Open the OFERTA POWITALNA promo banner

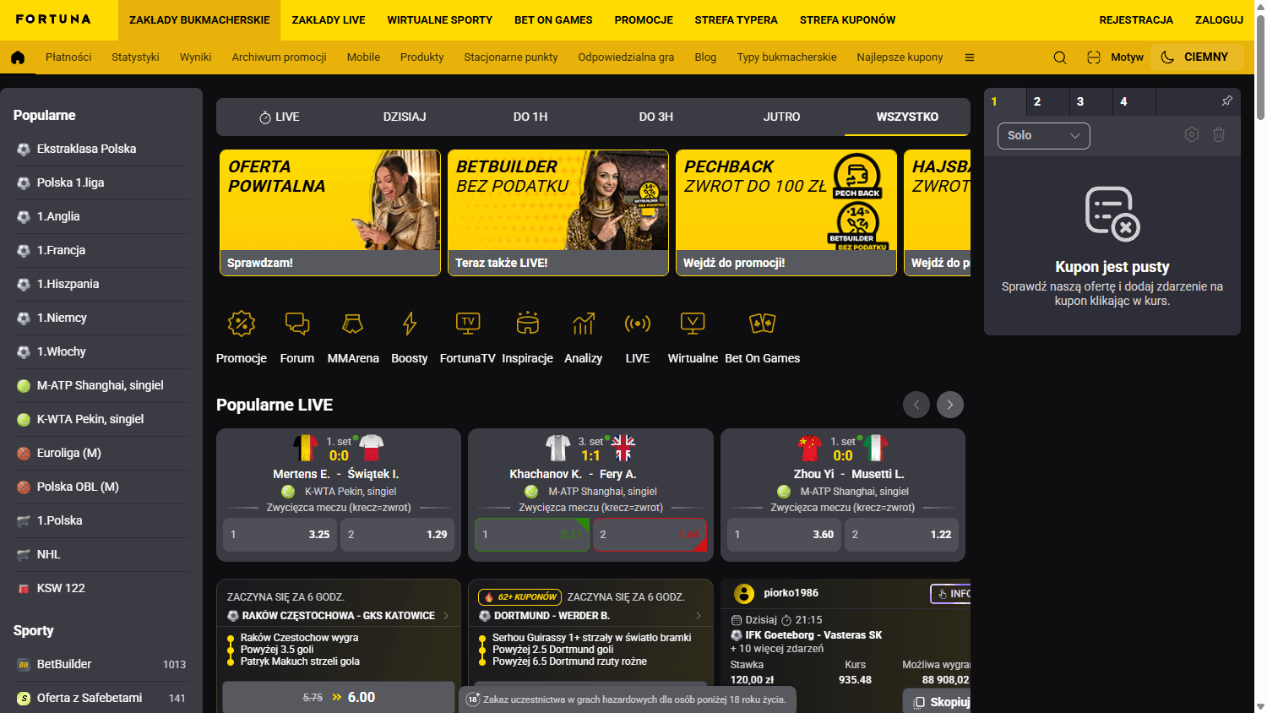[x=330, y=213]
